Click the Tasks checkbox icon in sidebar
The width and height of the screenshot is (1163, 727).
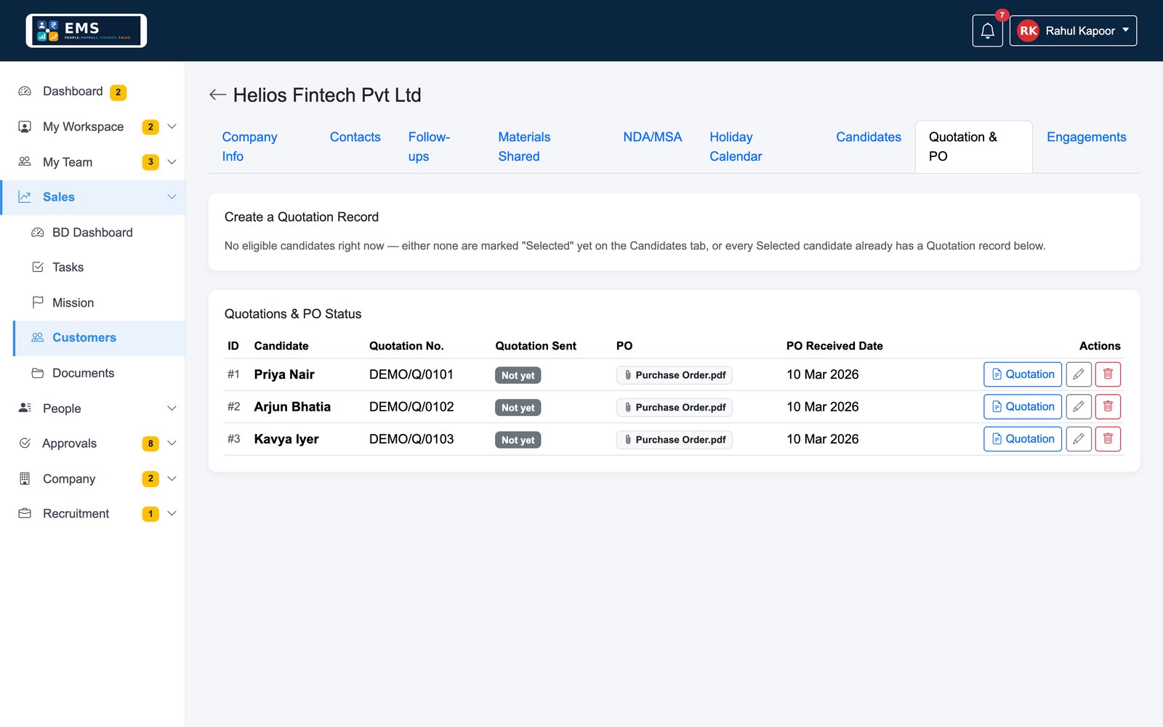(38, 268)
